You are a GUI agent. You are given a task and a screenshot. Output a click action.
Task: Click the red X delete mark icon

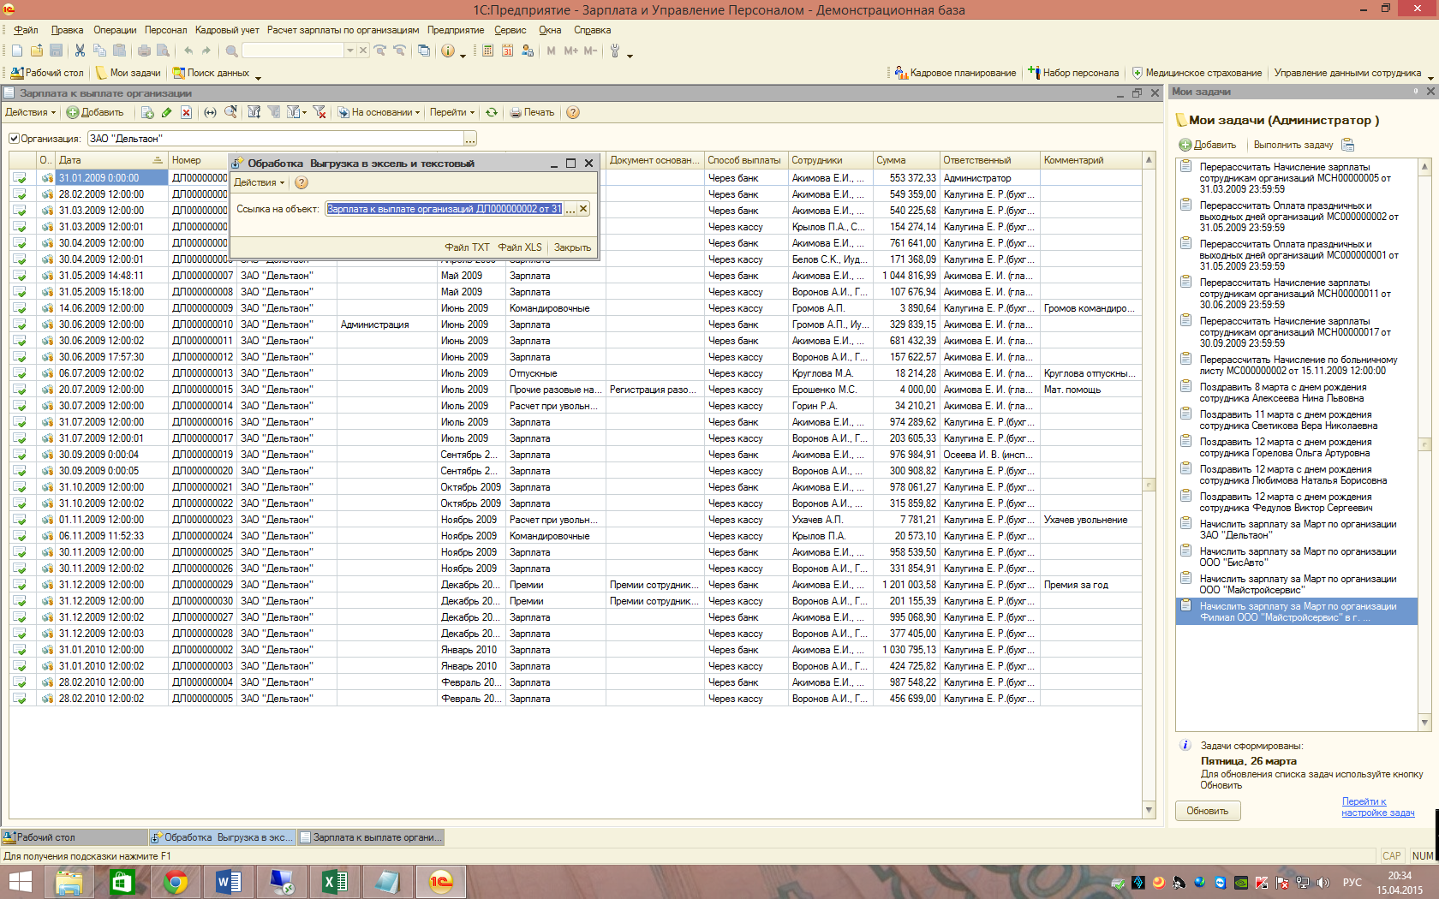[186, 112]
